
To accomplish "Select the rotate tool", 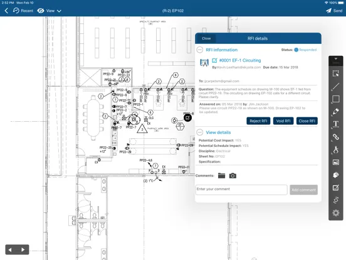I will [335, 200].
